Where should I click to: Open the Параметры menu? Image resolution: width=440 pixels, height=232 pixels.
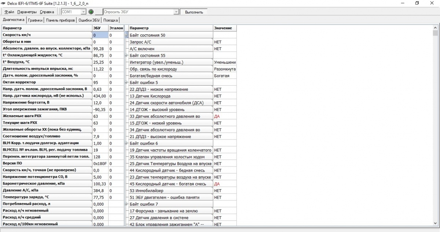pyautogui.click(x=27, y=12)
